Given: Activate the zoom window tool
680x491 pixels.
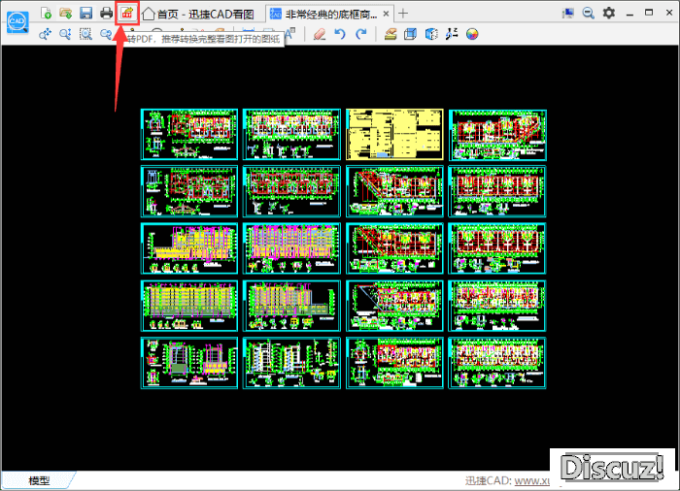Looking at the screenshot, I should point(86,34).
